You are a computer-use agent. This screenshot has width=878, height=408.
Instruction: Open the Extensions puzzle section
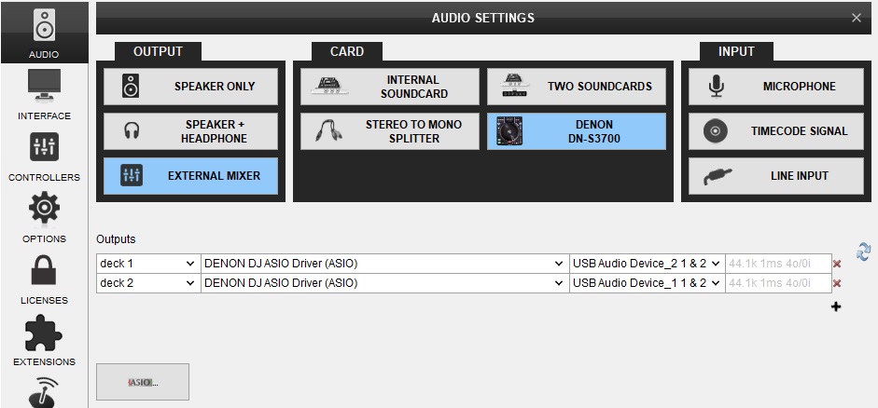44,340
